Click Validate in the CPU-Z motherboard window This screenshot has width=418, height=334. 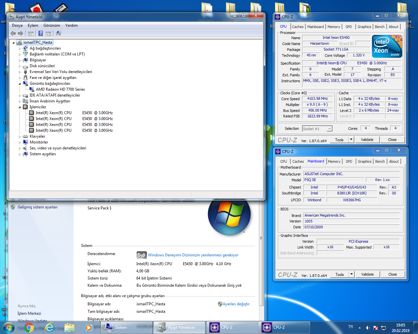pos(367,274)
